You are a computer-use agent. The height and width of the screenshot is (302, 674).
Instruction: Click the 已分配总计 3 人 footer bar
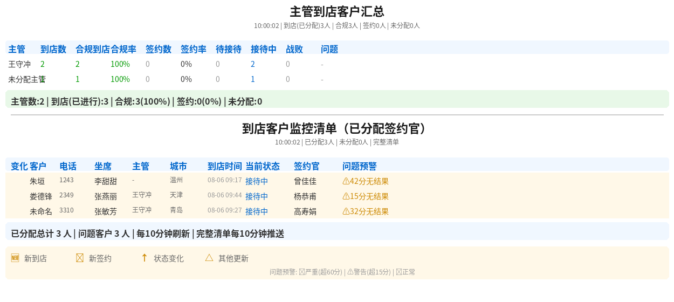[337, 231]
